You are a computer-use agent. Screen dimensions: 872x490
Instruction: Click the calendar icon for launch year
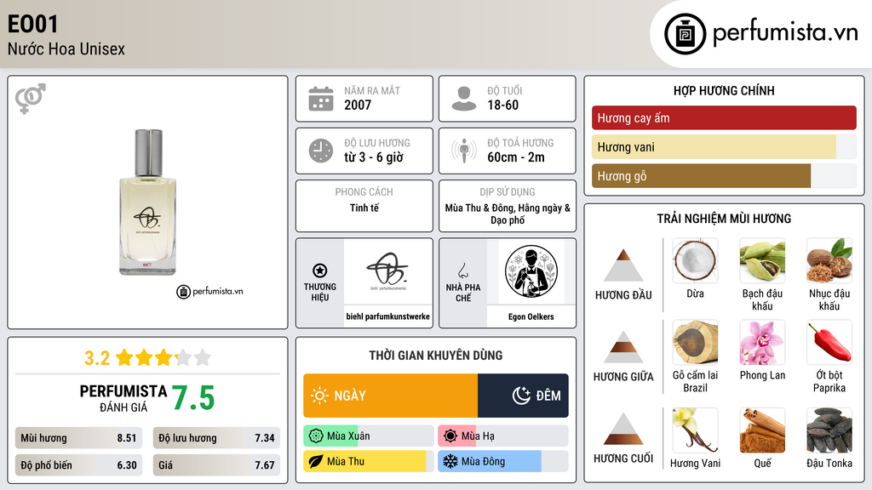pos(321,99)
